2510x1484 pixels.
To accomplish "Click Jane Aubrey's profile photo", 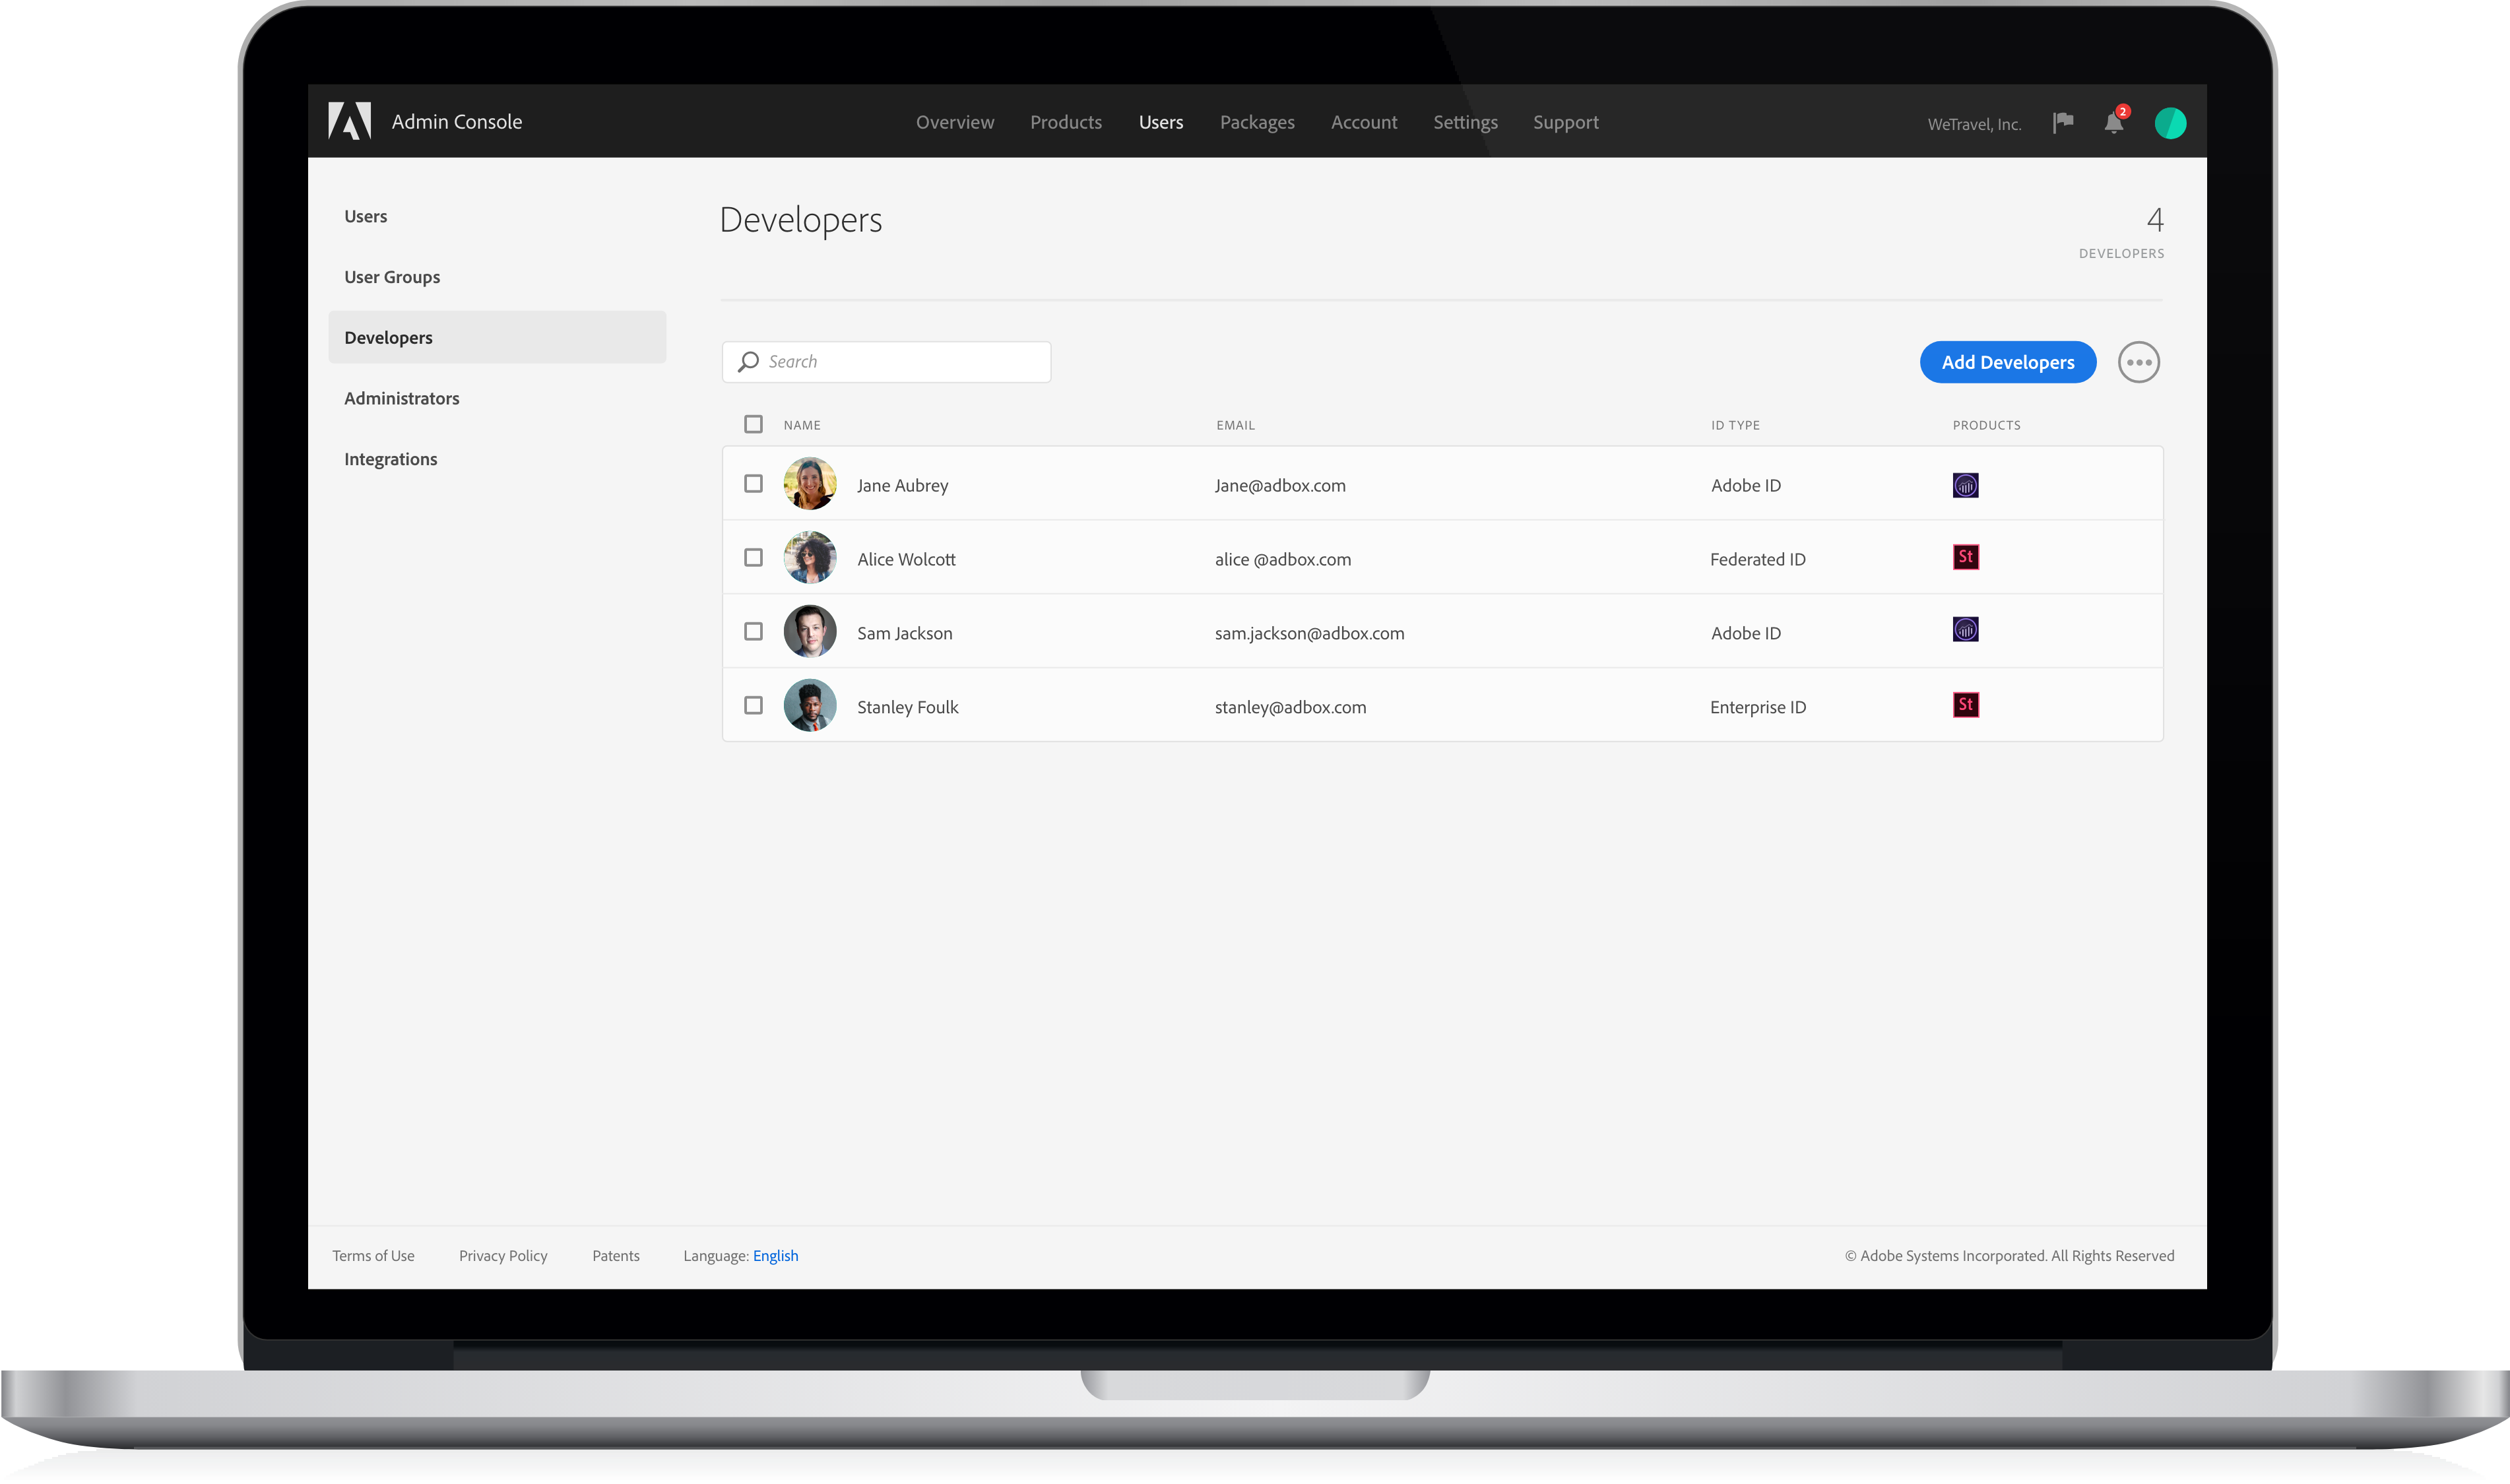I will pos(810,484).
